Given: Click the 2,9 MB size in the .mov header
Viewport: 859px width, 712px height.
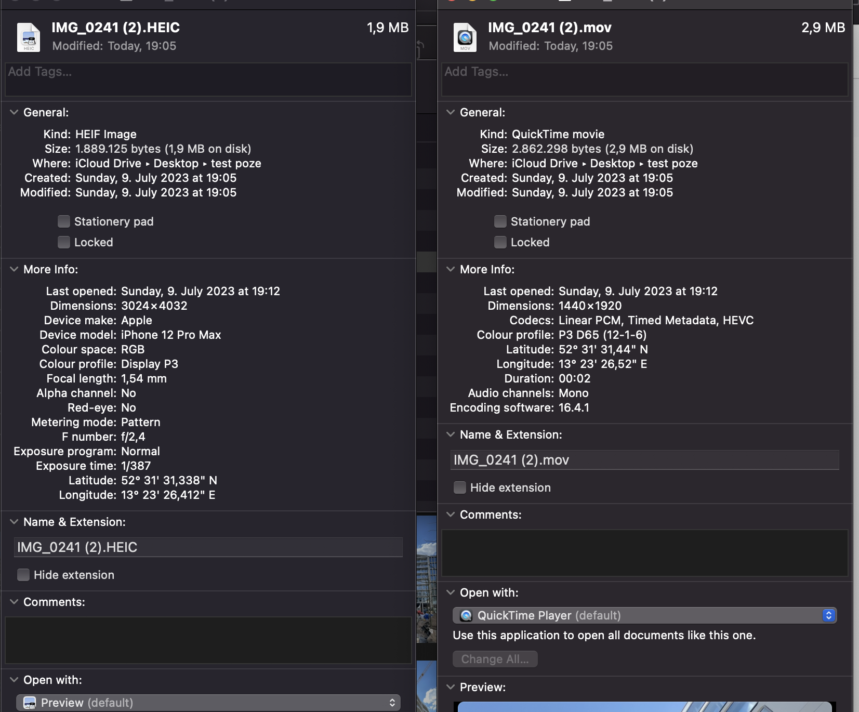Looking at the screenshot, I should [823, 28].
